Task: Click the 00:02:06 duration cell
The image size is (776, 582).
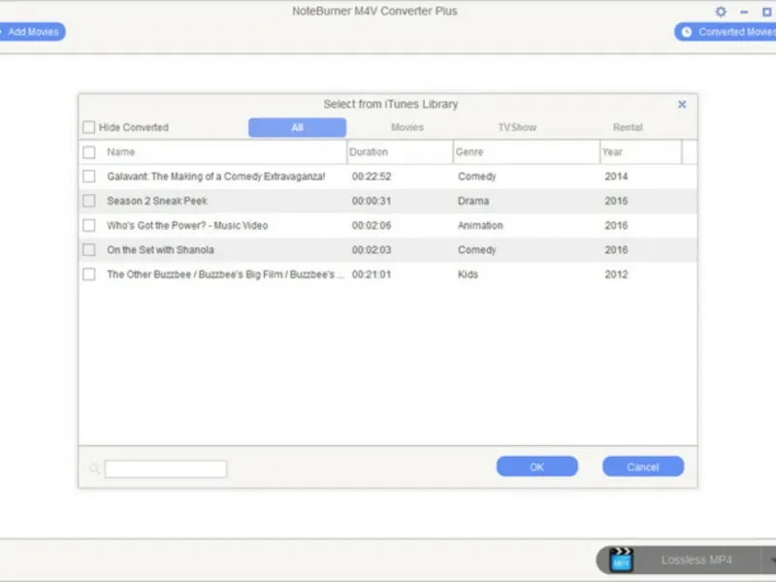Action: pyautogui.click(x=372, y=225)
